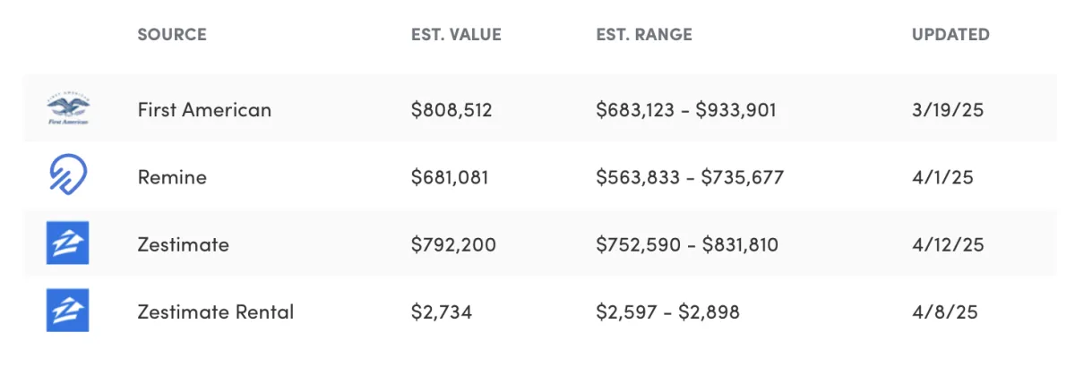Open the First American source name
The width and height of the screenshot is (1075, 375).
click(204, 110)
